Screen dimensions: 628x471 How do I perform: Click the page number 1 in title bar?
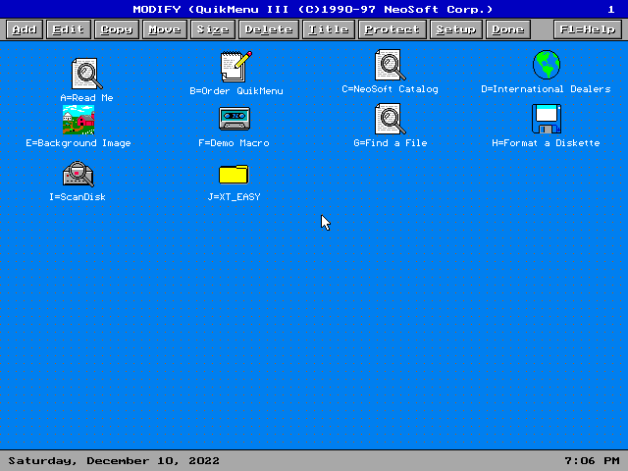tap(610, 9)
